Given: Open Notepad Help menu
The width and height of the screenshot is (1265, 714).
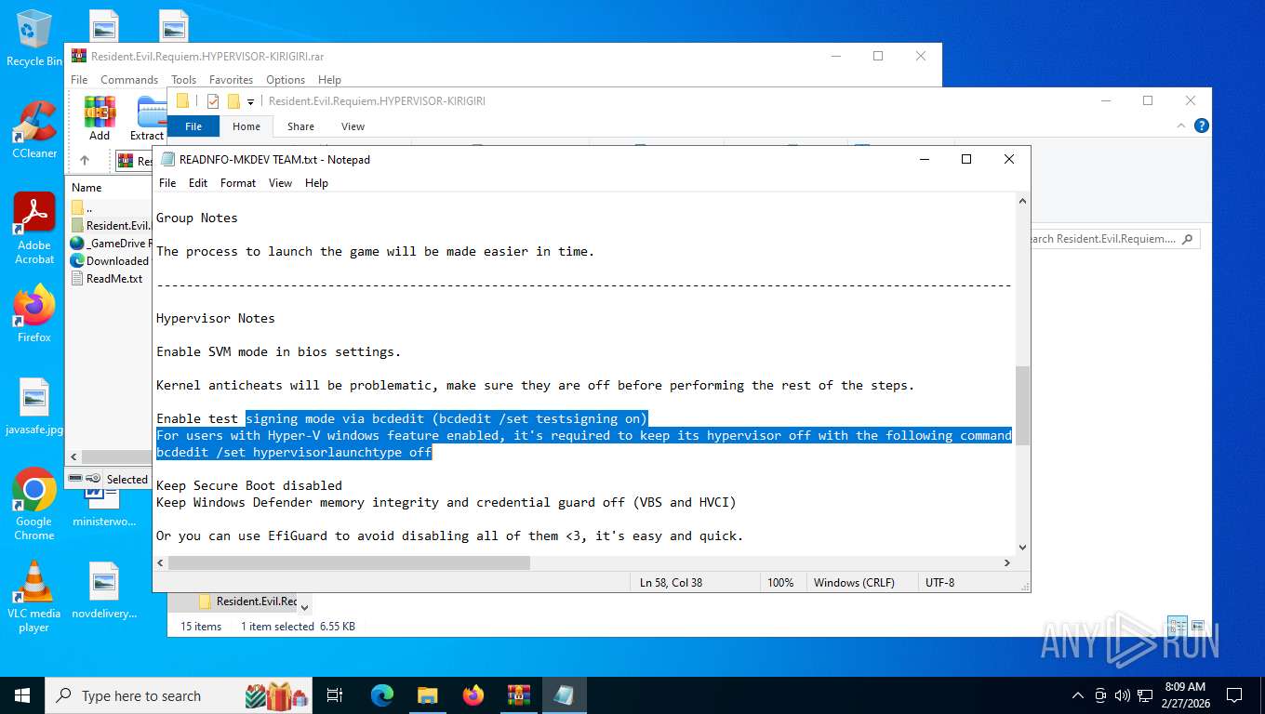Looking at the screenshot, I should pyautogui.click(x=316, y=183).
